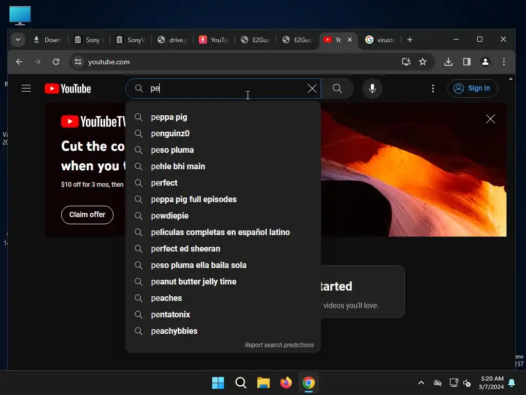Reload the YouTube page
The width and height of the screenshot is (526, 395).
pyautogui.click(x=56, y=62)
